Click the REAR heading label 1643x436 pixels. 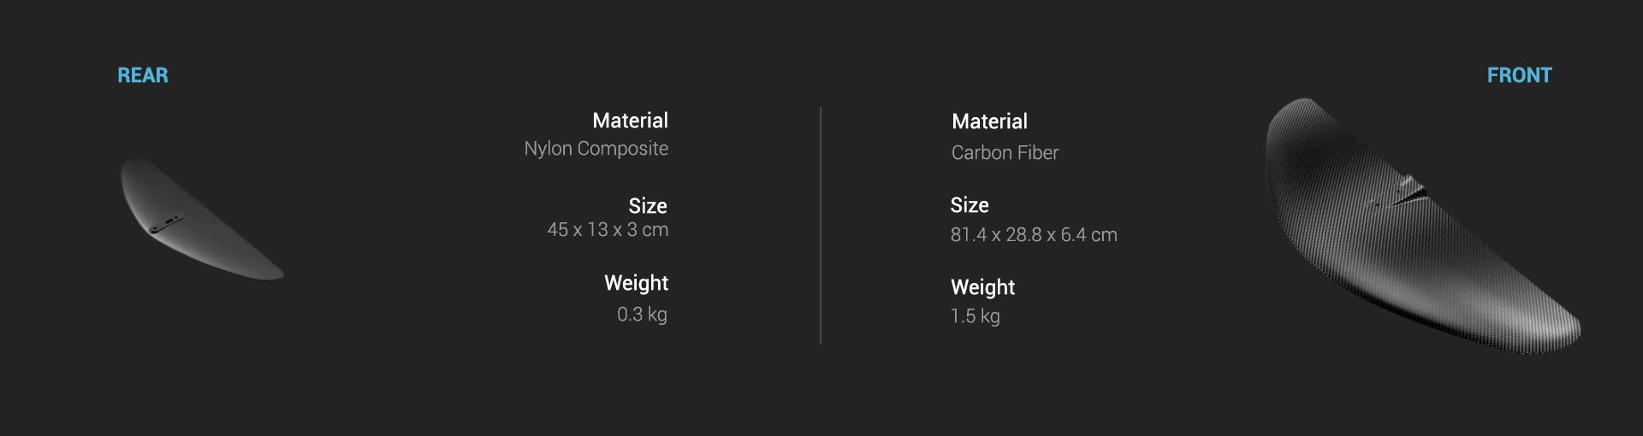(x=143, y=75)
